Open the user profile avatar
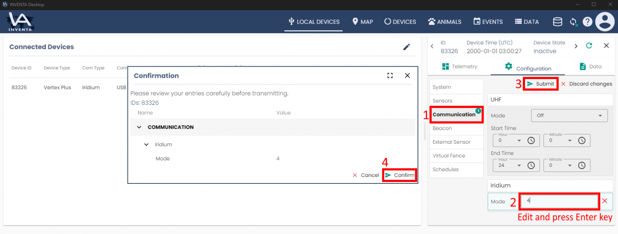618x234 pixels. click(x=605, y=22)
